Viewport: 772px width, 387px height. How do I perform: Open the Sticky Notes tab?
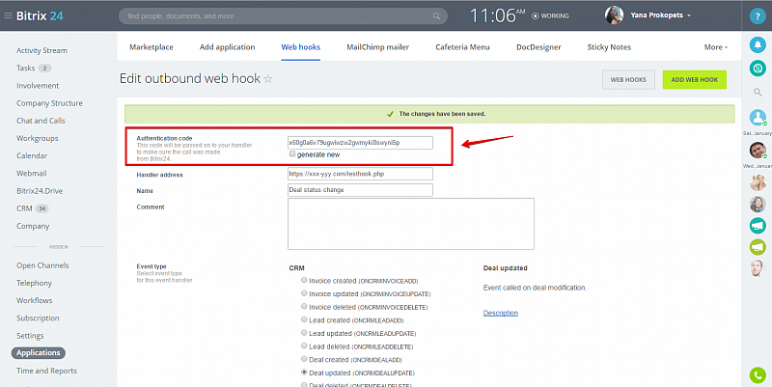(x=609, y=47)
